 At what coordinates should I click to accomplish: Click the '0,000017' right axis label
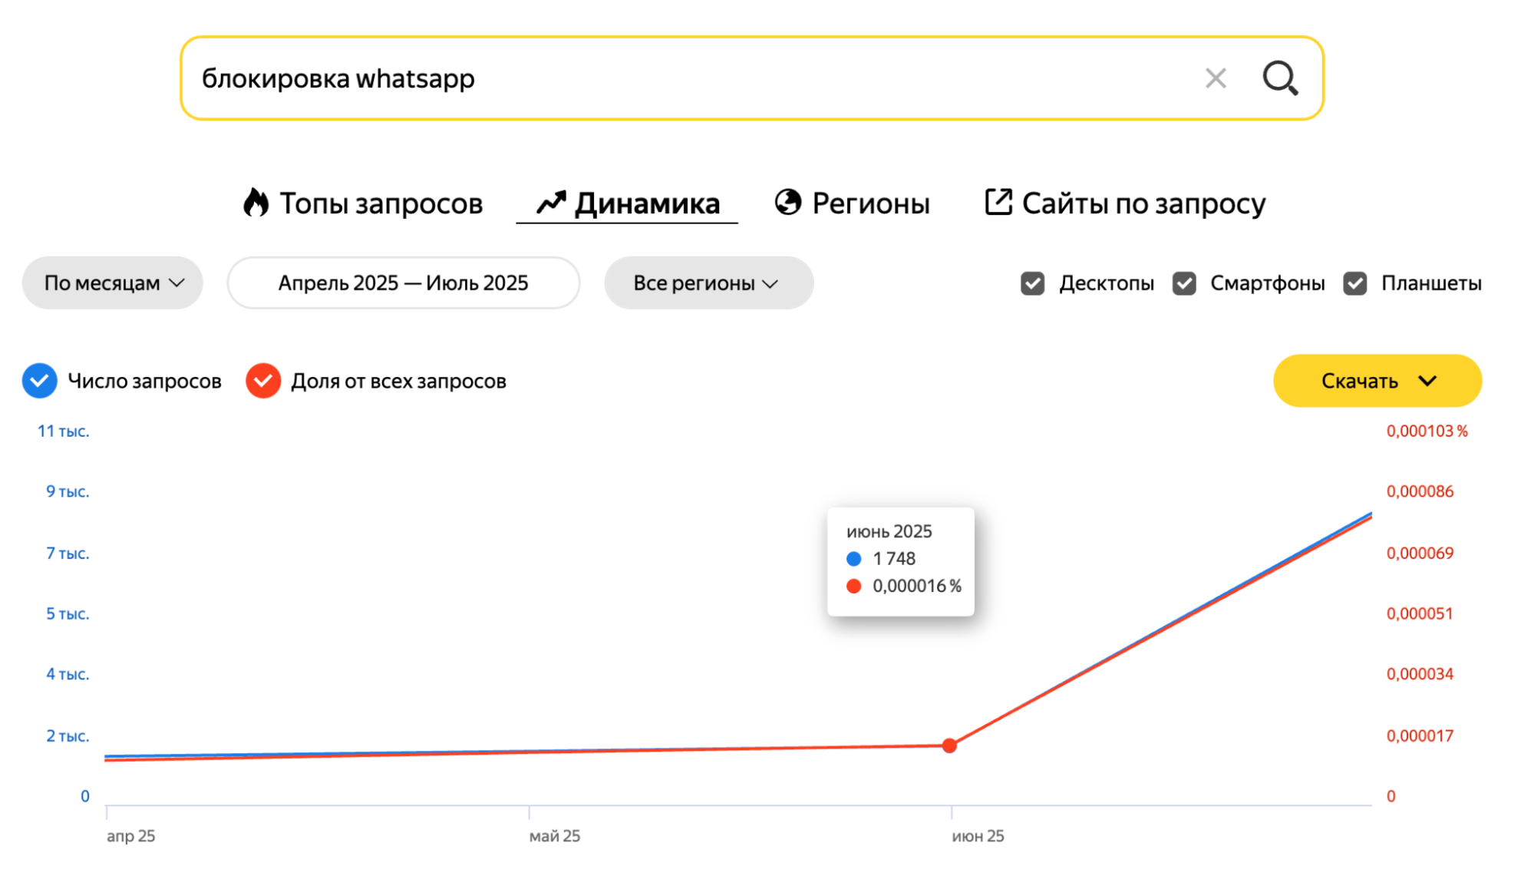(x=1420, y=736)
